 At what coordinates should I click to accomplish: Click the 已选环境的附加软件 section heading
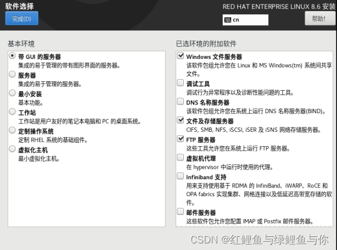[x=206, y=44]
